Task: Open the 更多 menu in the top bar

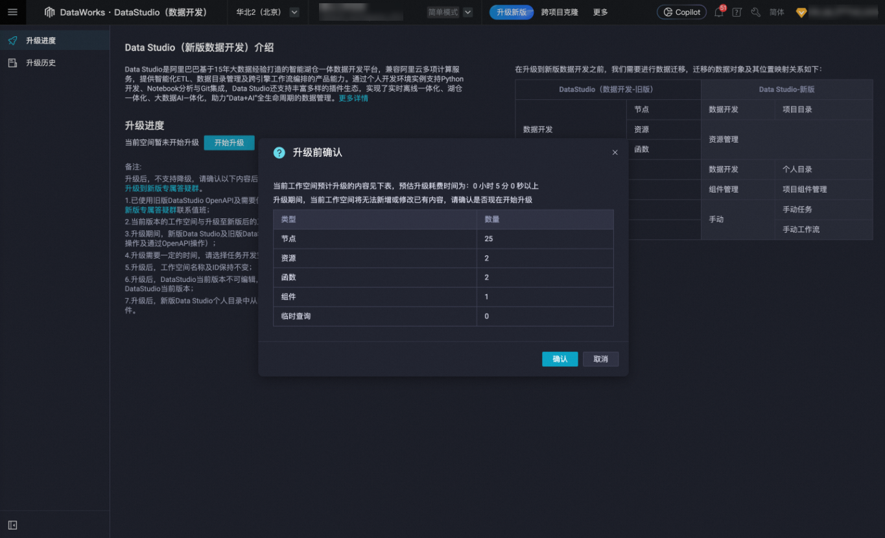Action: (x=600, y=12)
